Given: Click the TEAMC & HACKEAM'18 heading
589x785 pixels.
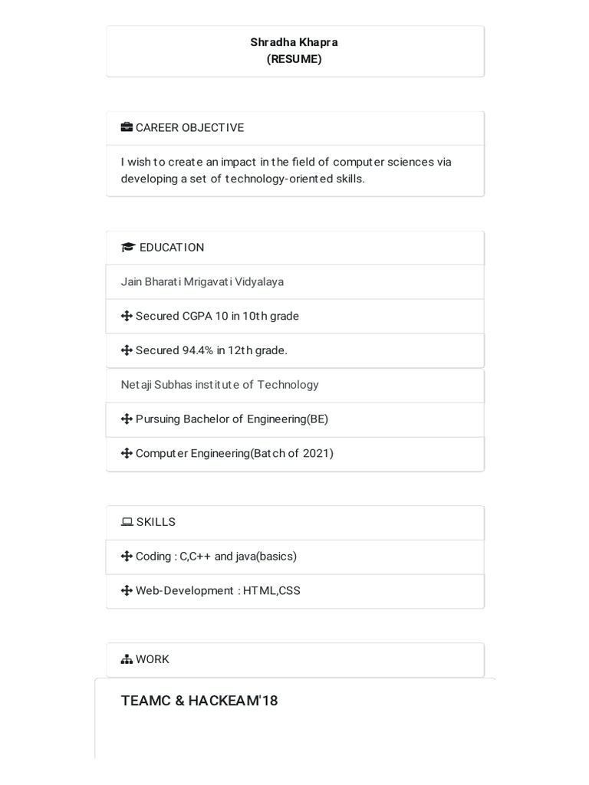Looking at the screenshot, I should (199, 701).
